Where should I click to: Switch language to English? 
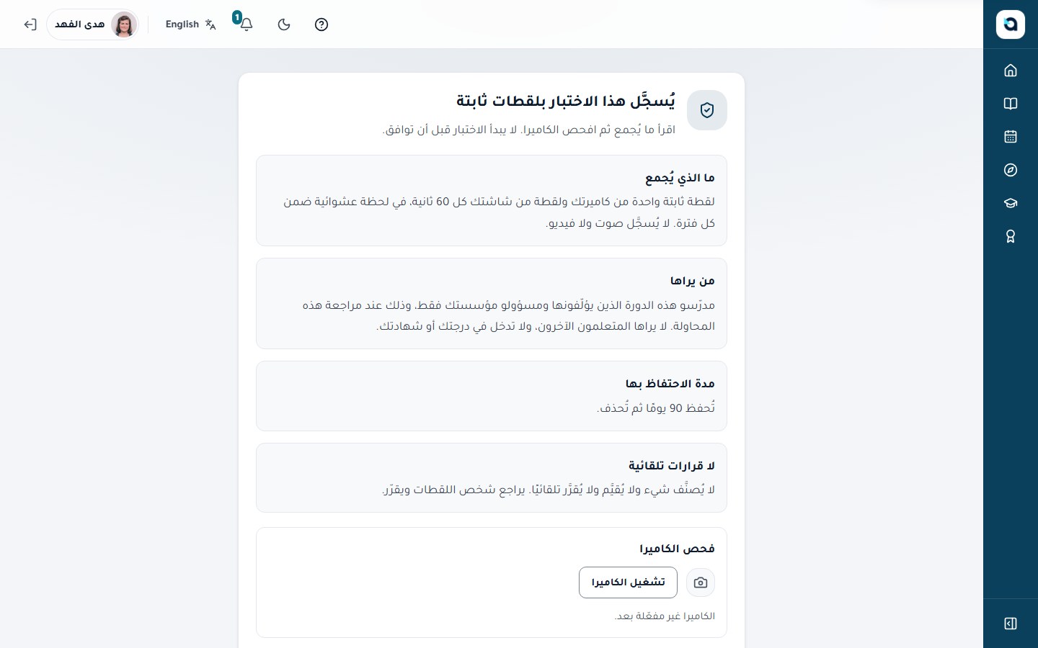(190, 24)
